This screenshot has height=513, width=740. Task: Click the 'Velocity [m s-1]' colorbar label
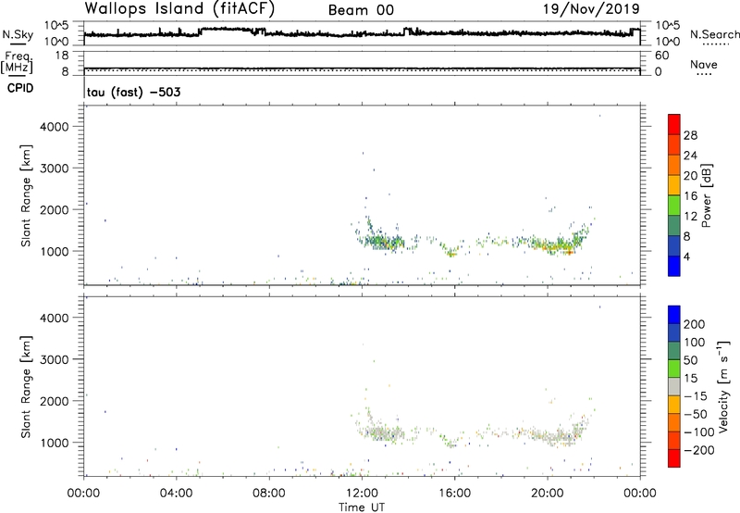point(723,386)
